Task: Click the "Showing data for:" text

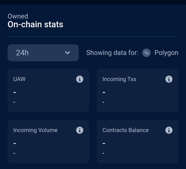Action: pyautogui.click(x=112, y=53)
